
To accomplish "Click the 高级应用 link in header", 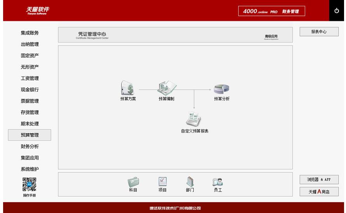I will [x=271, y=37].
